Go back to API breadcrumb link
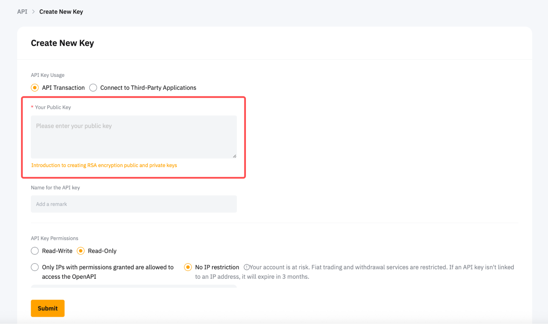The height and width of the screenshot is (324, 548). click(x=22, y=12)
